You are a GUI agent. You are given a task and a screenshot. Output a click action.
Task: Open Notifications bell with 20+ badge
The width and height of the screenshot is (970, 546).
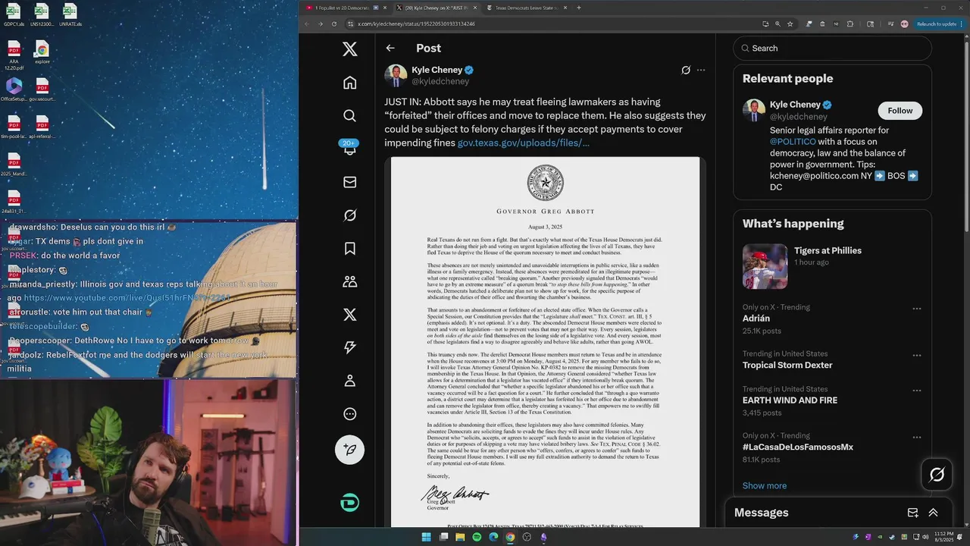349,149
